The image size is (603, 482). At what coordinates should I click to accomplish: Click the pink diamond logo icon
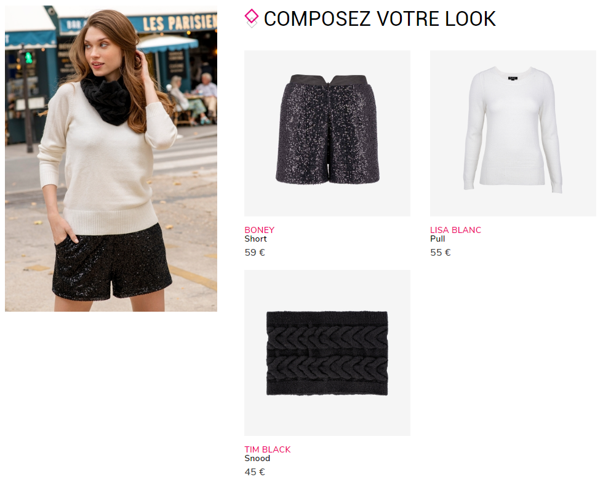pos(252,18)
